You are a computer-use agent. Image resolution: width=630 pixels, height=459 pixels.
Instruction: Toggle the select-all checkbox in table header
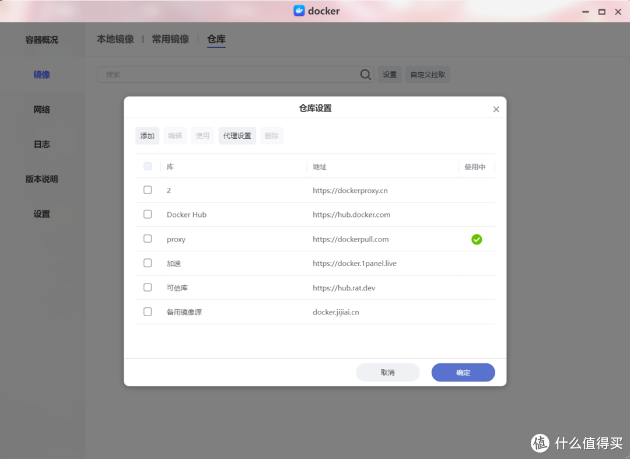(x=148, y=166)
